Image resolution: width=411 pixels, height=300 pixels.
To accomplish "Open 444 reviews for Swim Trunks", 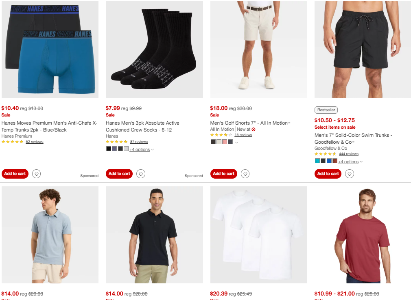I will pyautogui.click(x=349, y=154).
